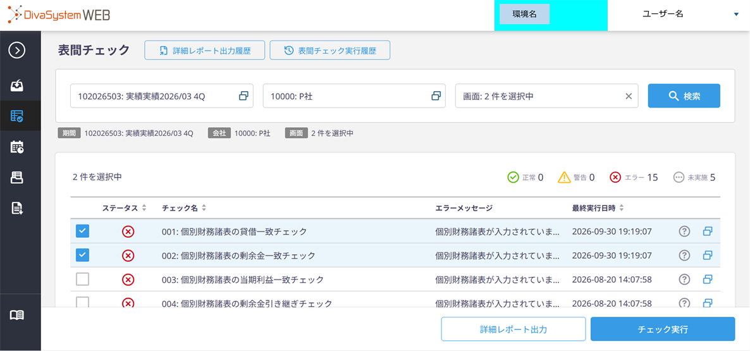Uncheck the checkbox for check 002
The height and width of the screenshot is (351, 750).
pyautogui.click(x=83, y=256)
